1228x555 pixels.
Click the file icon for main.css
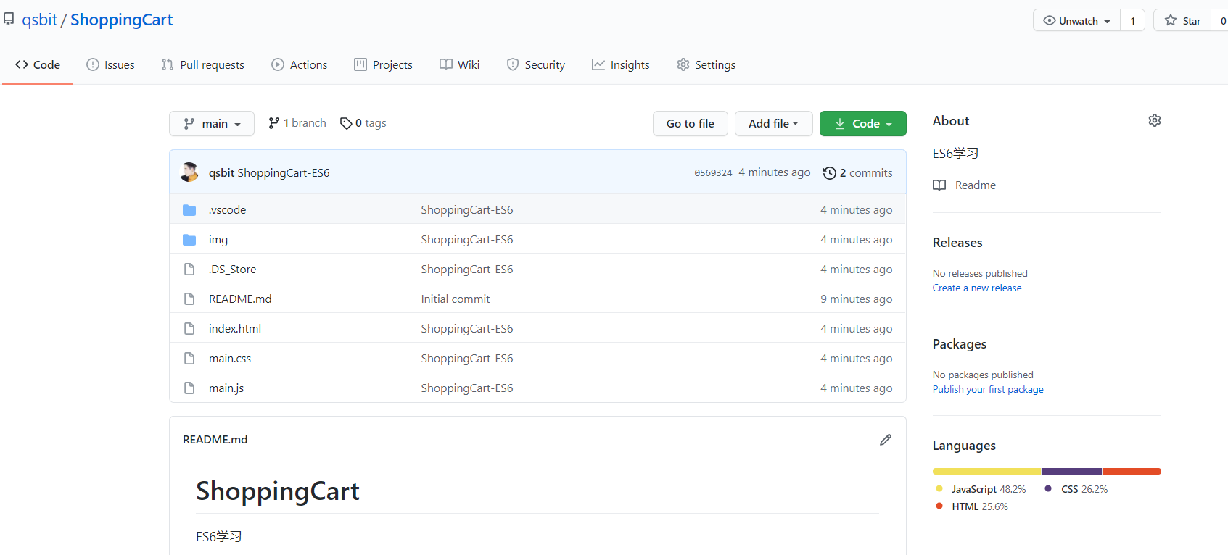click(189, 359)
